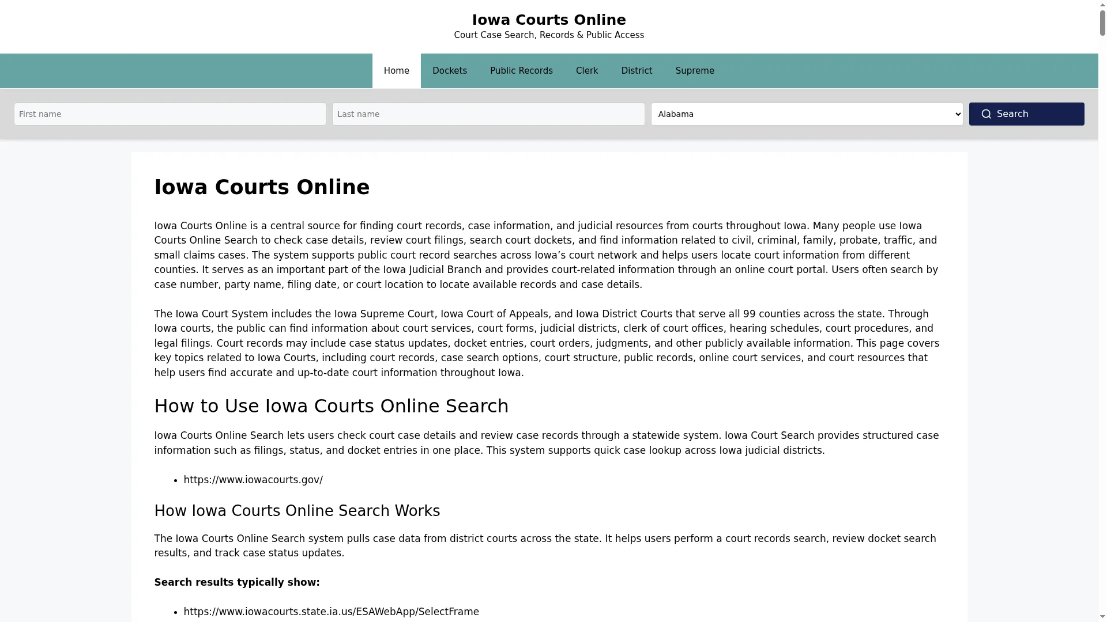This screenshot has width=1107, height=622.
Task: Open the Clerk navigation link
Action: (587, 71)
